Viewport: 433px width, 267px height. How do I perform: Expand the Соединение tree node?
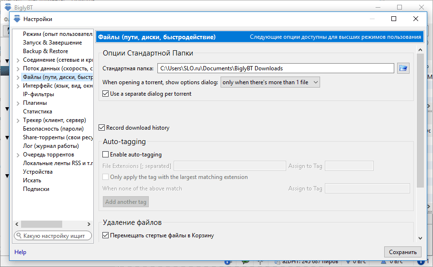pyautogui.click(x=18, y=60)
